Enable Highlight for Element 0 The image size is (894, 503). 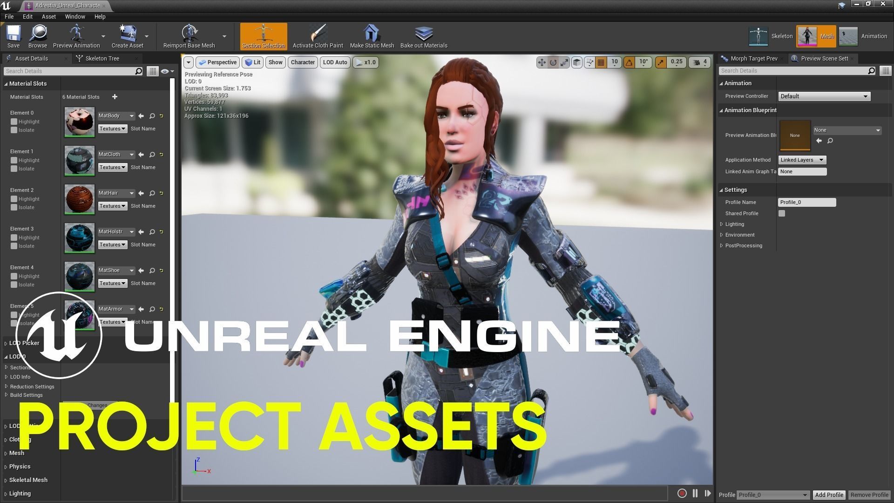[14, 122]
